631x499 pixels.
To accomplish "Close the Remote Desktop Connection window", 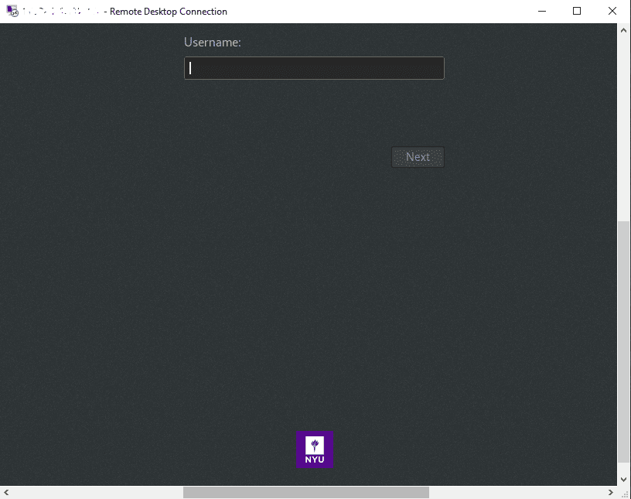I will tap(612, 12).
